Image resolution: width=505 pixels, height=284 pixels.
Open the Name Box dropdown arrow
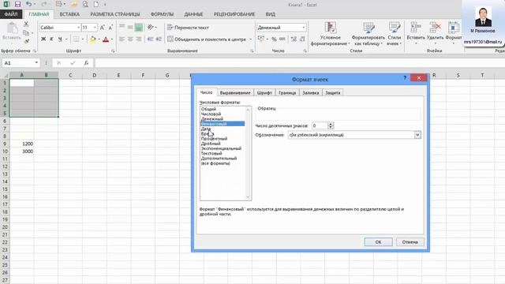click(36, 63)
